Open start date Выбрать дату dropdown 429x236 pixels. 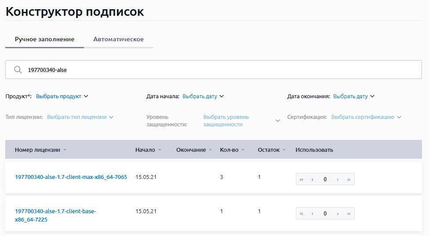coord(203,97)
